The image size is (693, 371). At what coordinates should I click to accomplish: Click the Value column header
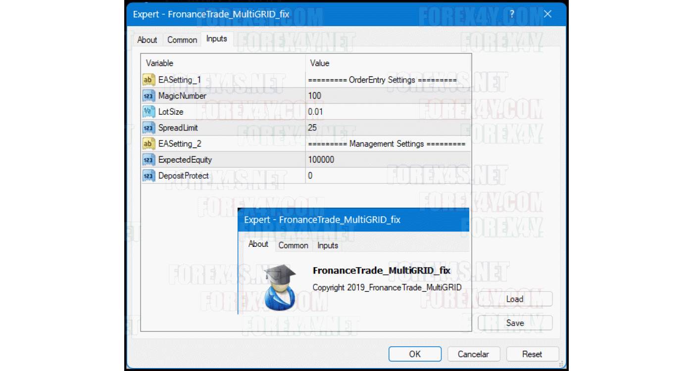(x=387, y=63)
